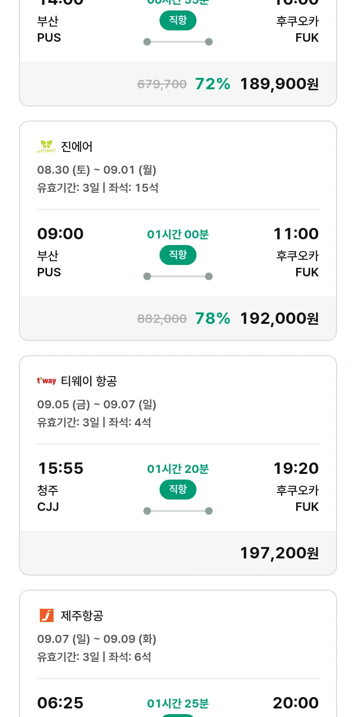The height and width of the screenshot is (717, 356).
Task: Click the route line on the Cheongju–Fukuoka flight
Action: pos(178,511)
